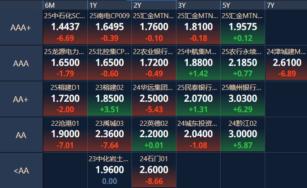Select the 25赣州银行 bond at 3.0300

242,99
